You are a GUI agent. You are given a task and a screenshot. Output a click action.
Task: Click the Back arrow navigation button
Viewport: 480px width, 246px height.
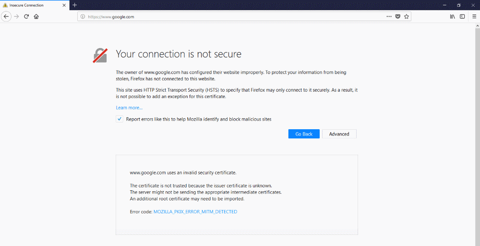pyautogui.click(x=6, y=16)
